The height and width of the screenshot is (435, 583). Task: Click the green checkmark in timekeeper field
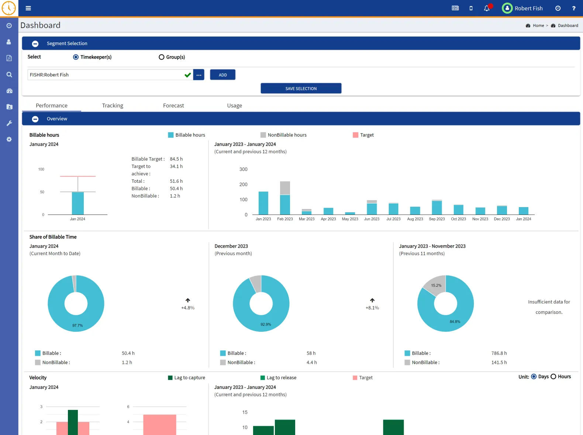pyautogui.click(x=188, y=75)
